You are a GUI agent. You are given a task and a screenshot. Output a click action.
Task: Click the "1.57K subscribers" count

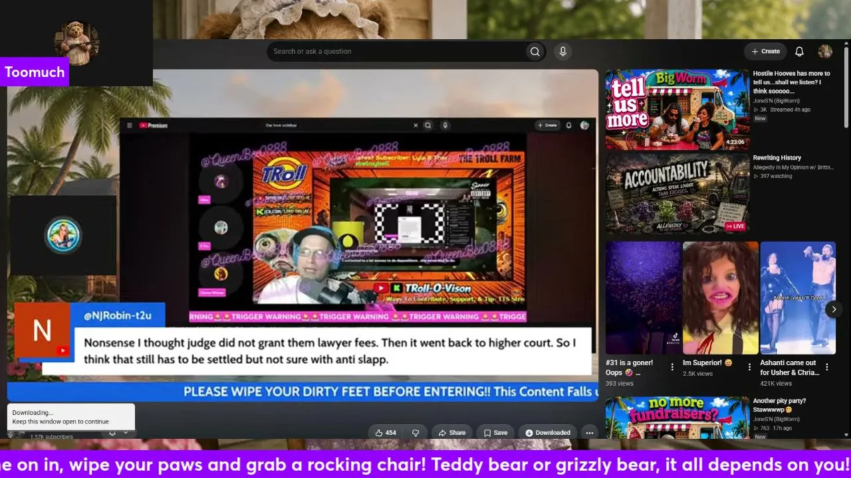tap(51, 437)
